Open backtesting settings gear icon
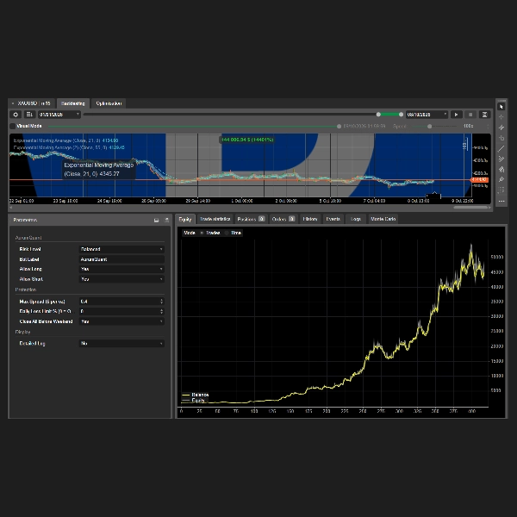The height and width of the screenshot is (517, 517). pos(16,115)
